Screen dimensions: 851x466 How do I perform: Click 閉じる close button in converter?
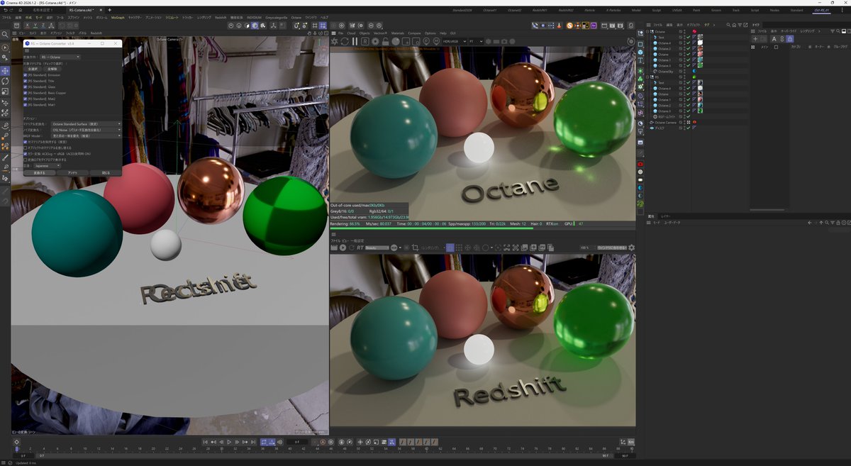(x=106, y=172)
